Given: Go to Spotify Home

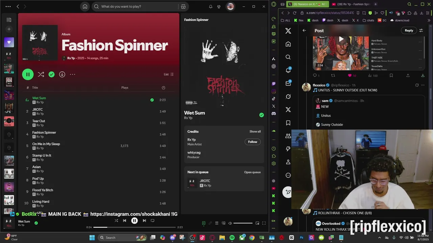Looking at the screenshot, I should (85, 6).
